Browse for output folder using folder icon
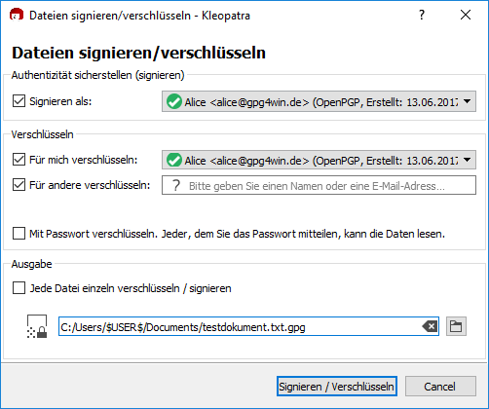Image resolution: width=489 pixels, height=409 pixels. (456, 326)
